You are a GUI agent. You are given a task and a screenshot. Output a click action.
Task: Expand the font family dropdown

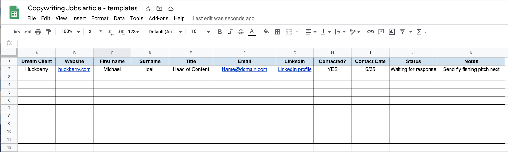click(165, 32)
